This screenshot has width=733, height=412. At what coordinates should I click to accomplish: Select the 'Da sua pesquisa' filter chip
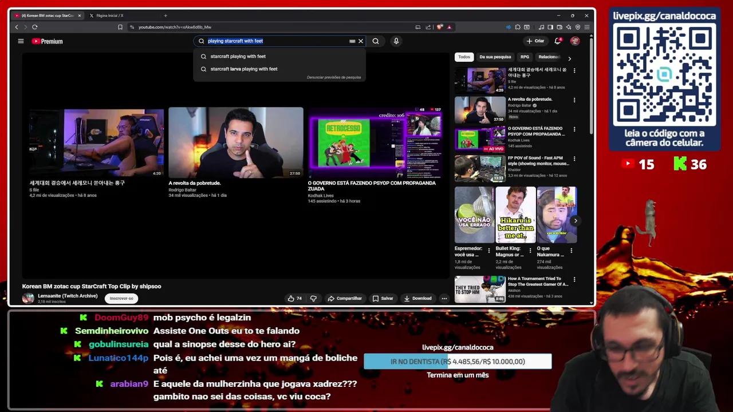tap(495, 57)
